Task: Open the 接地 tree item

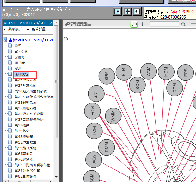Action: pos(18,68)
